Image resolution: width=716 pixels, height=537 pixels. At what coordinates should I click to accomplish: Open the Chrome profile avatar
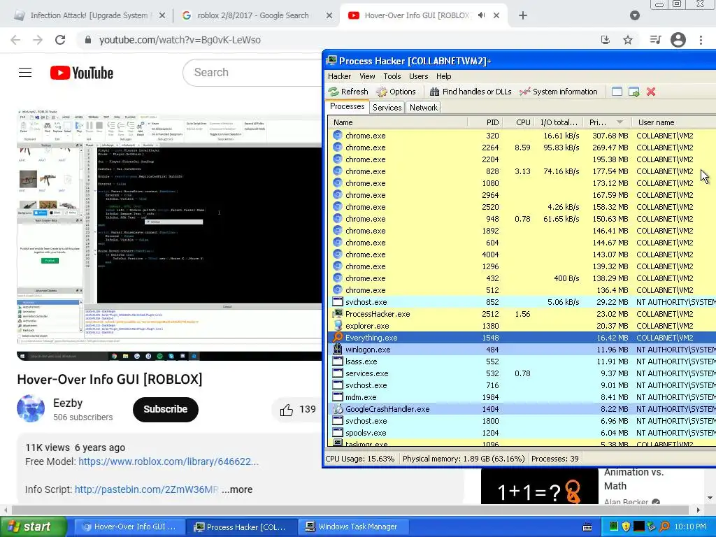coord(678,40)
